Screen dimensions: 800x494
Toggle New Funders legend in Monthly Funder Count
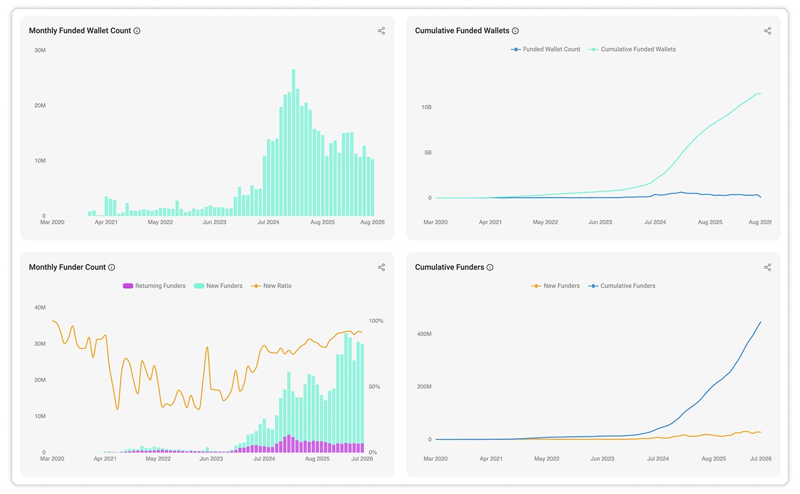(218, 286)
